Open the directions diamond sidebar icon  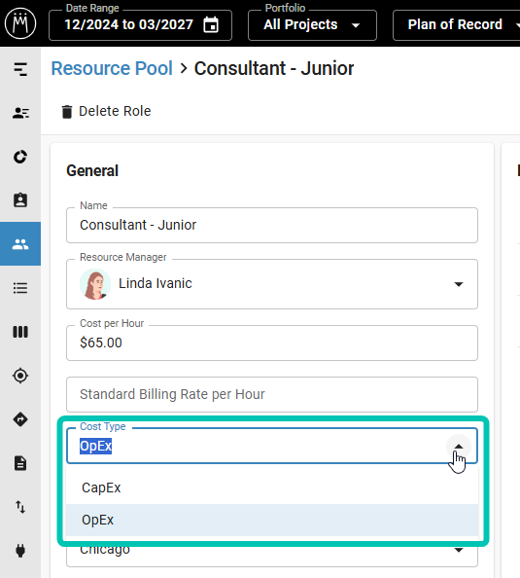(x=20, y=419)
